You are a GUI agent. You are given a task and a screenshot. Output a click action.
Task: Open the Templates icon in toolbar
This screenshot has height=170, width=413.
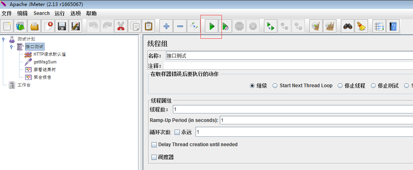click(21, 26)
